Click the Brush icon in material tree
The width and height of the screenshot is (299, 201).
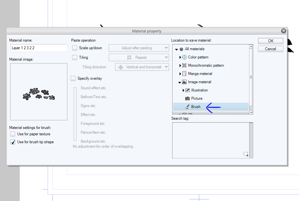(x=187, y=107)
